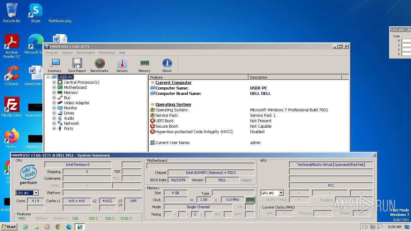Screen dimensions: 411x231
Task: Click the Intel Inside Pentium logo
Action: click(x=29, y=175)
